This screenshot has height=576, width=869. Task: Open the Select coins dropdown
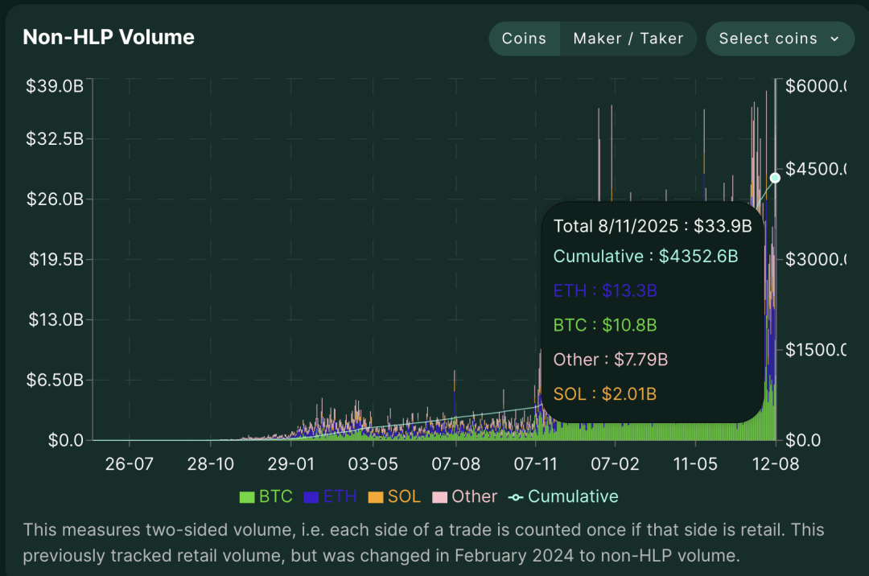click(x=779, y=39)
